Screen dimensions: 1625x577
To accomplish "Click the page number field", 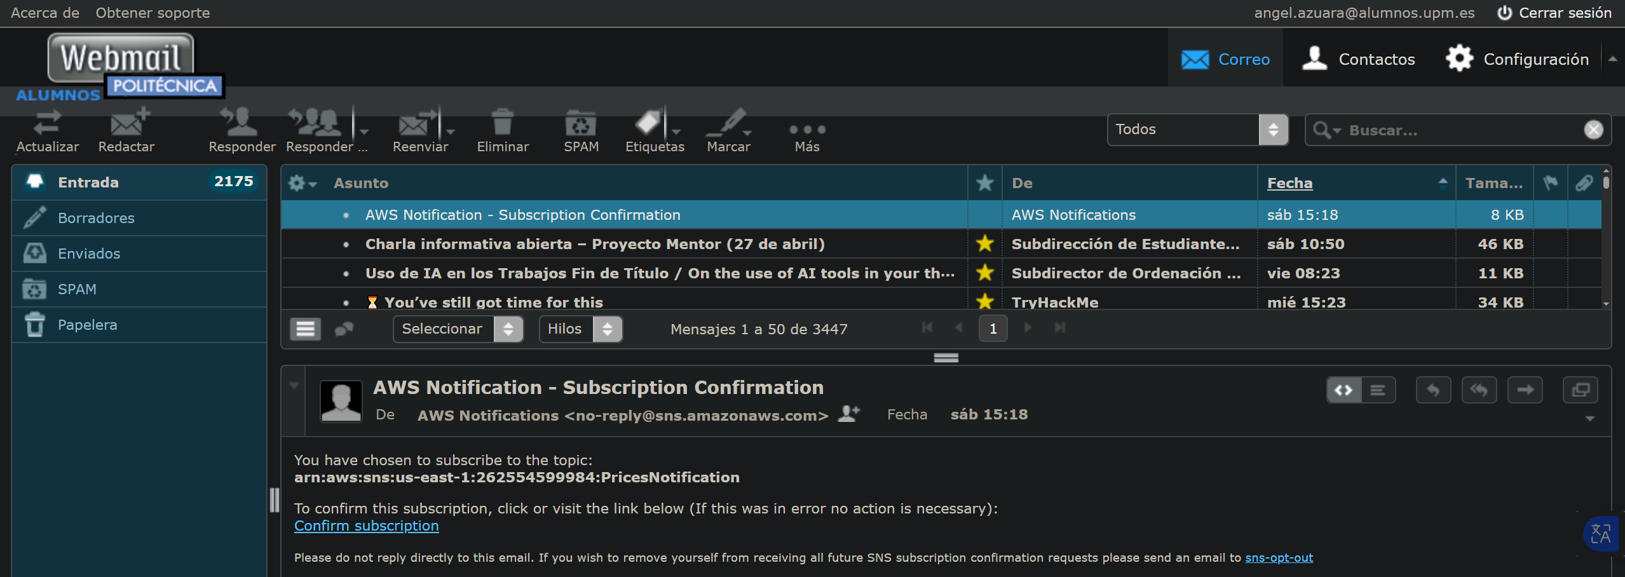I will pyautogui.click(x=993, y=329).
